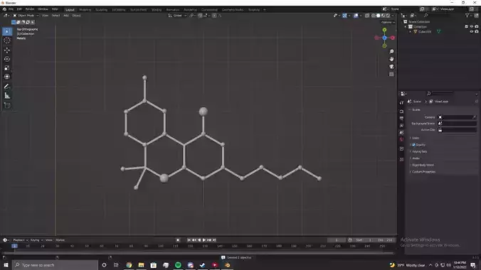The image size is (481, 270).
Task: Open the Output properties tab icon
Action: (401, 118)
